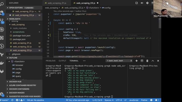The width and height of the screenshot is (182, 102).
Task: Open the Search view in activity bar
Action: click(x=2, y=4)
